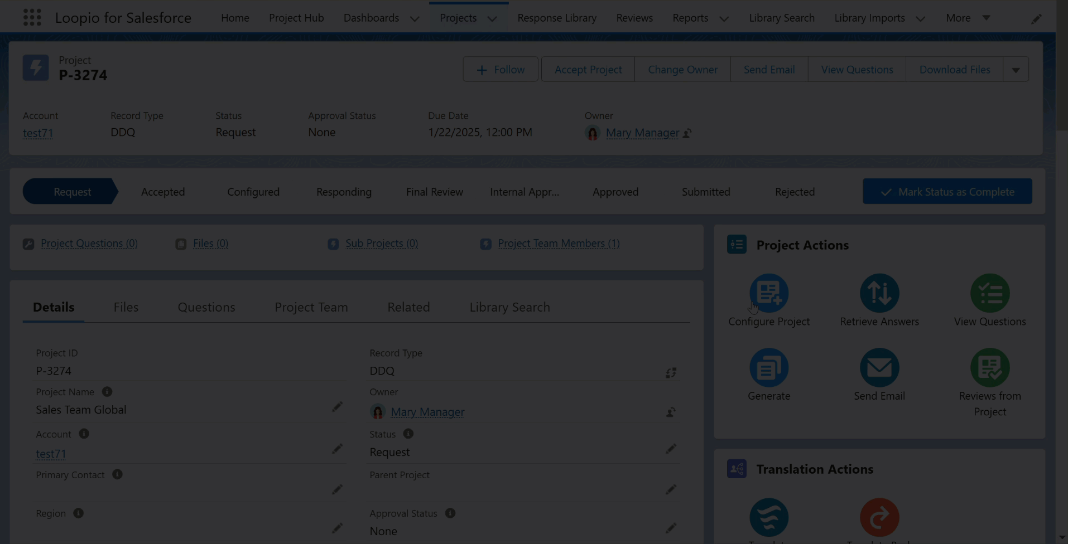Click the Download Files button
The image size is (1068, 544).
coord(955,70)
